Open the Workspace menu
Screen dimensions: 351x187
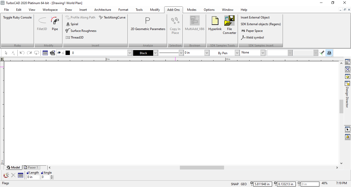[50, 10]
